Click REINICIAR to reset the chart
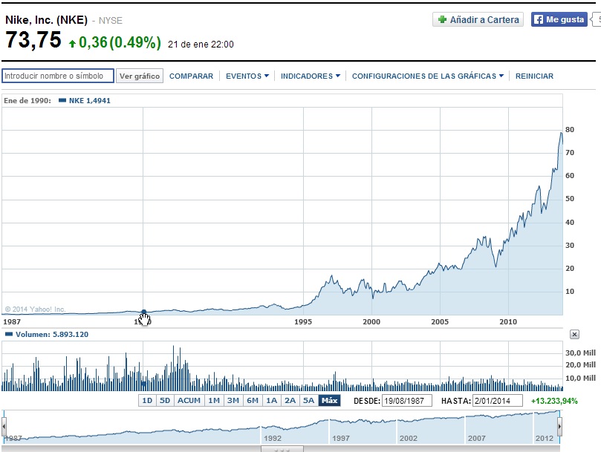 [534, 76]
